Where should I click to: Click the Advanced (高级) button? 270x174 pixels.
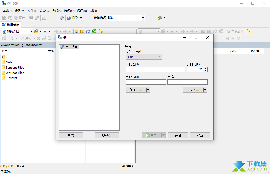tap(193, 90)
